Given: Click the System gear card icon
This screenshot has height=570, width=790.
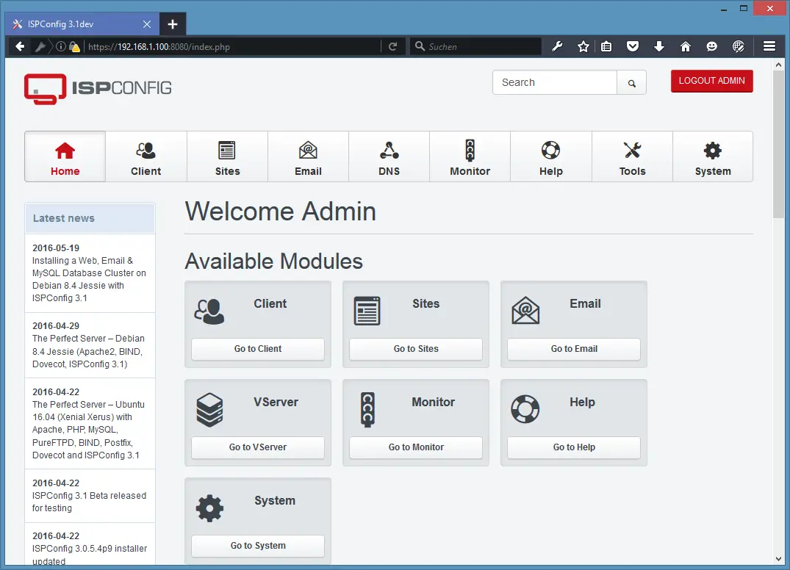Looking at the screenshot, I should [209, 508].
